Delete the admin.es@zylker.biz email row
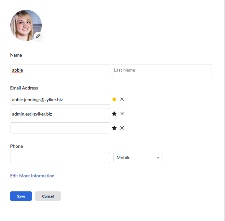 coord(122,114)
